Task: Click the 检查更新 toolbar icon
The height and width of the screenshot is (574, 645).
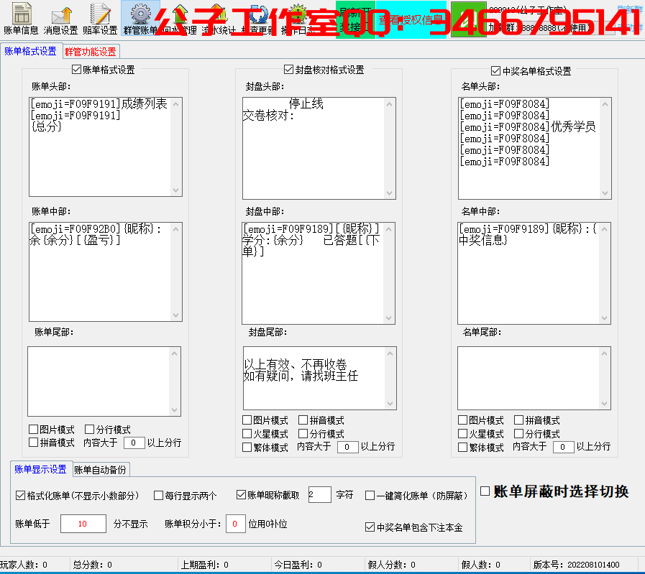Action: pos(258,19)
